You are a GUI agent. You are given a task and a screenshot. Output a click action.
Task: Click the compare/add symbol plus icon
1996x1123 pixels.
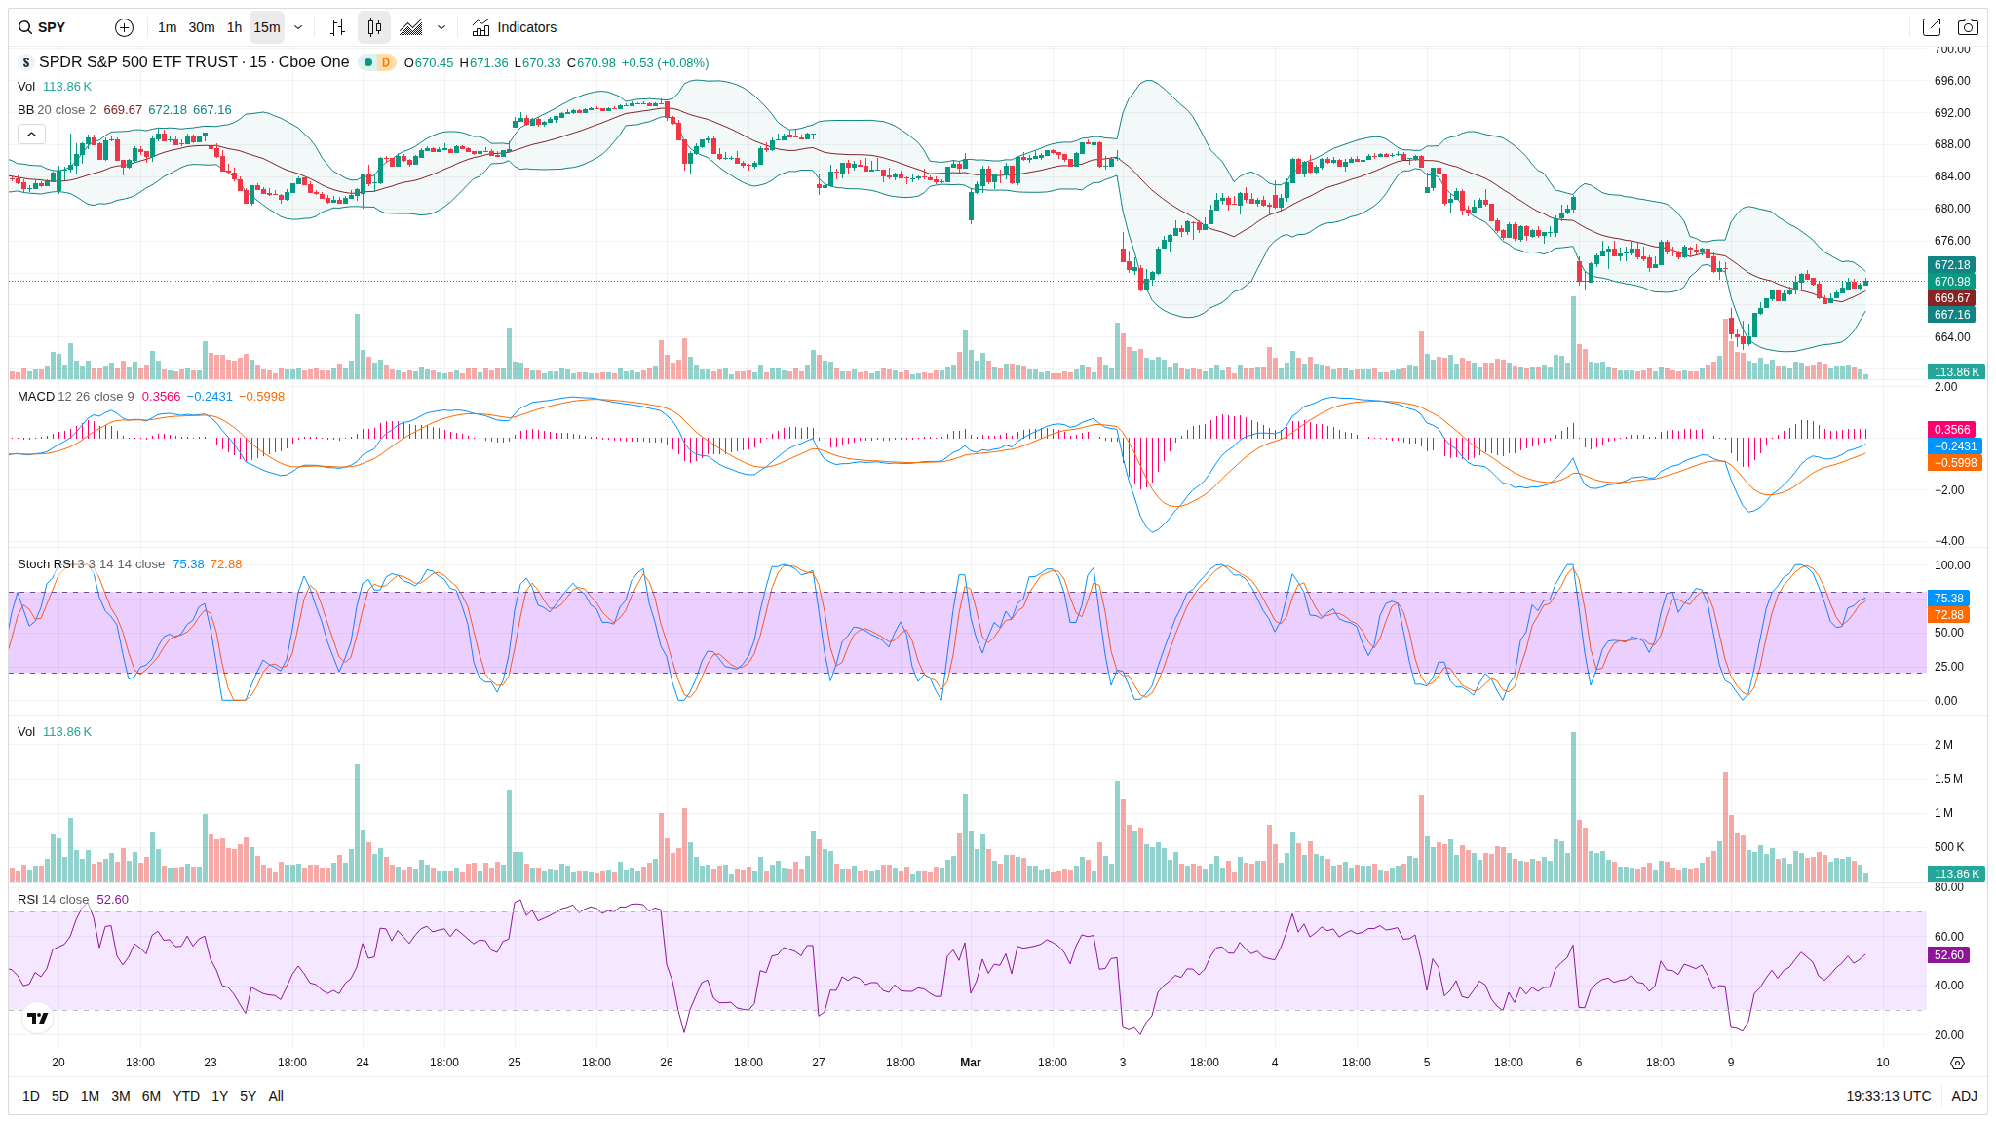124,27
